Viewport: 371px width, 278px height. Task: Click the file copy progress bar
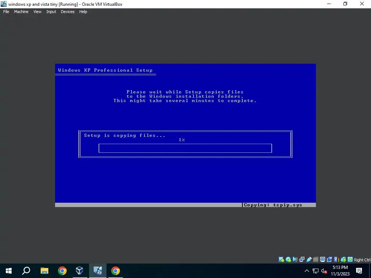(185, 148)
